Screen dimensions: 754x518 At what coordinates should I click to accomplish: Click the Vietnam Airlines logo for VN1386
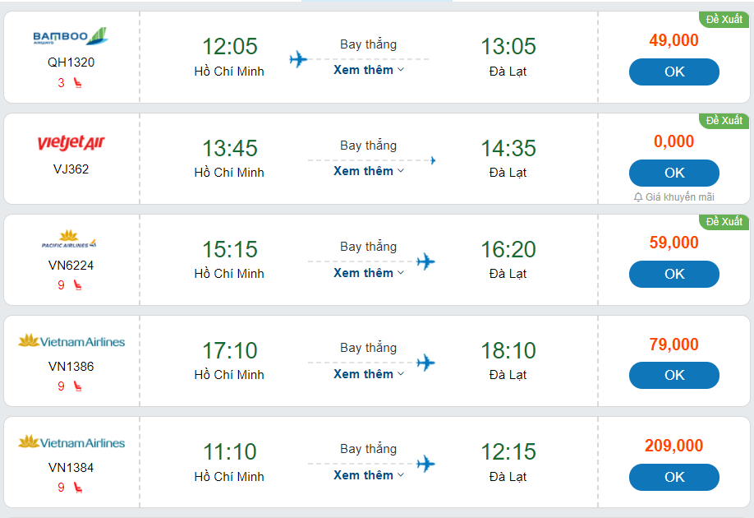click(71, 341)
